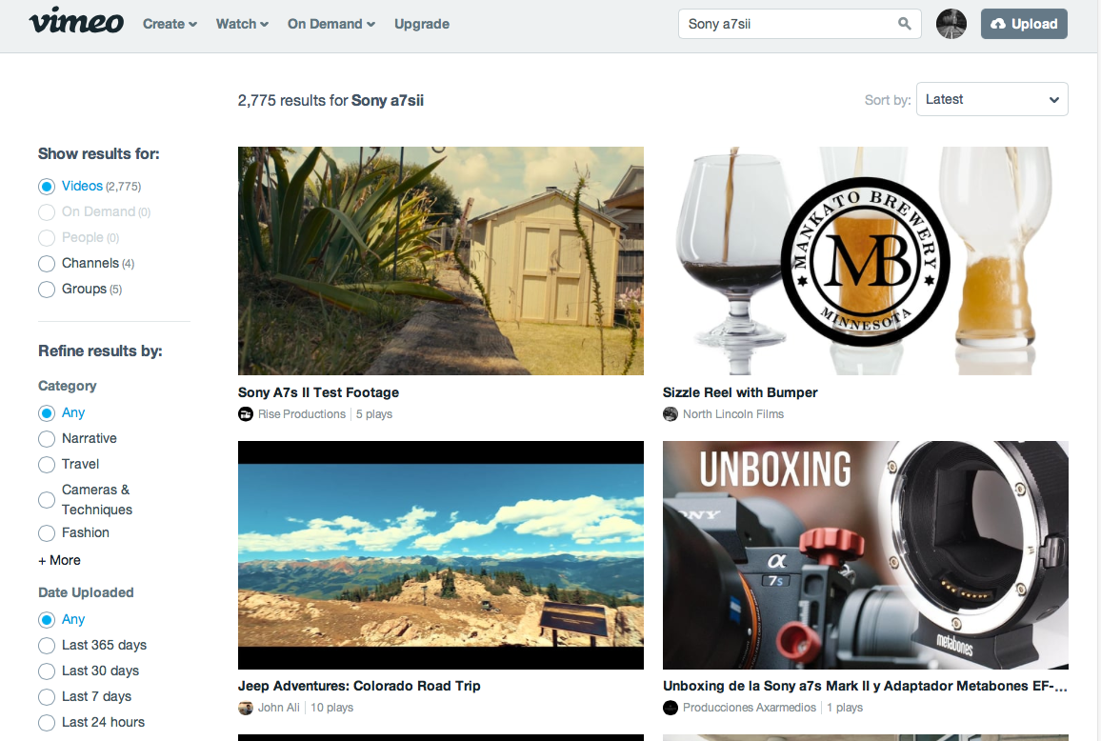Select Any under Date Uploaded

click(x=61, y=619)
